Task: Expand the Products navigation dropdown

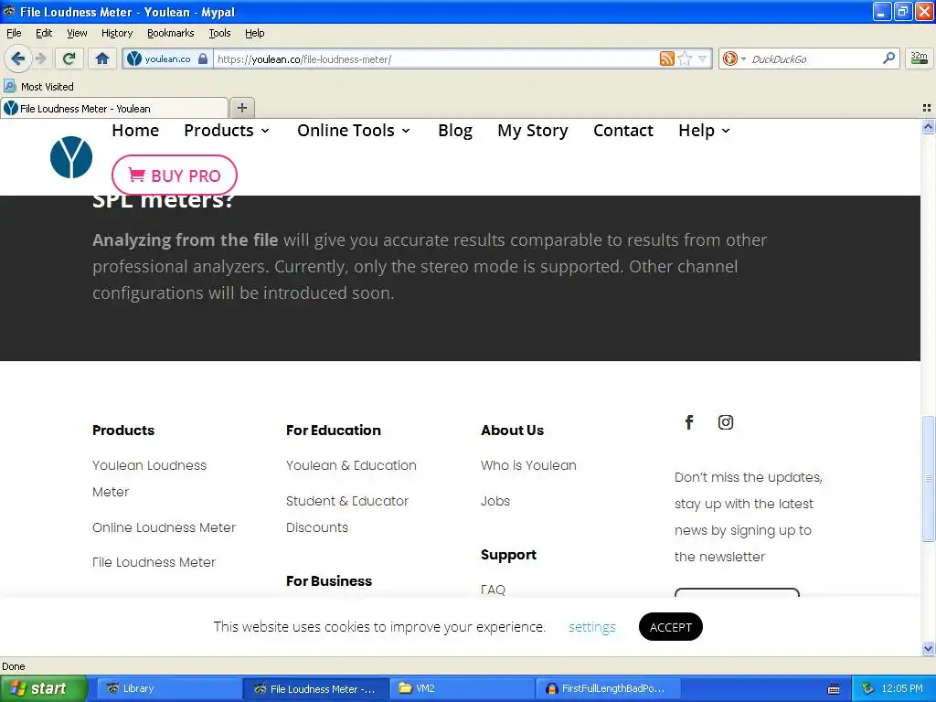Action: [x=227, y=130]
